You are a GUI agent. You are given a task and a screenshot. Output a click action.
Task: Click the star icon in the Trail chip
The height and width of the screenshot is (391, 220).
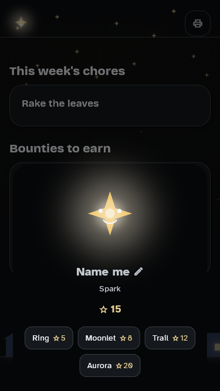point(175,338)
